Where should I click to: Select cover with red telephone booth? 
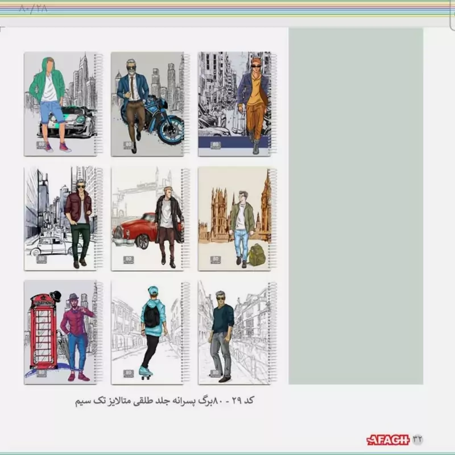(x=63, y=332)
